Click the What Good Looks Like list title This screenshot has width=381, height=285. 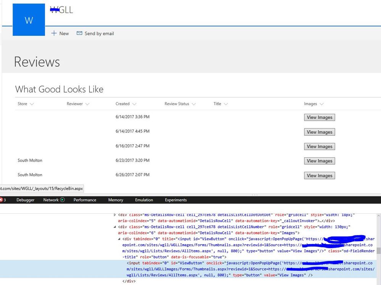pyautogui.click(x=59, y=89)
